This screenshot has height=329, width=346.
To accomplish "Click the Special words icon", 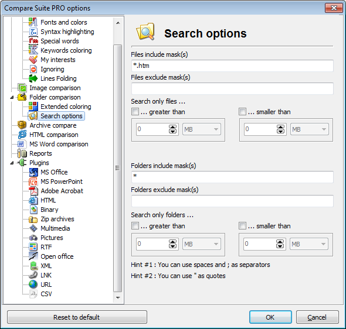I will click(x=33, y=41).
